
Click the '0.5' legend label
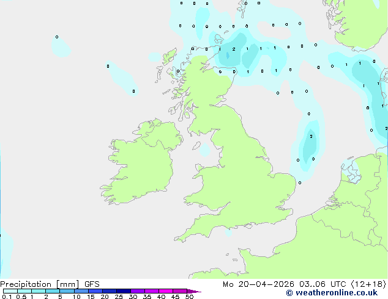[x=21, y=297]
